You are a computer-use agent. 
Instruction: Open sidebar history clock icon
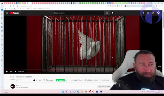point(2,53)
